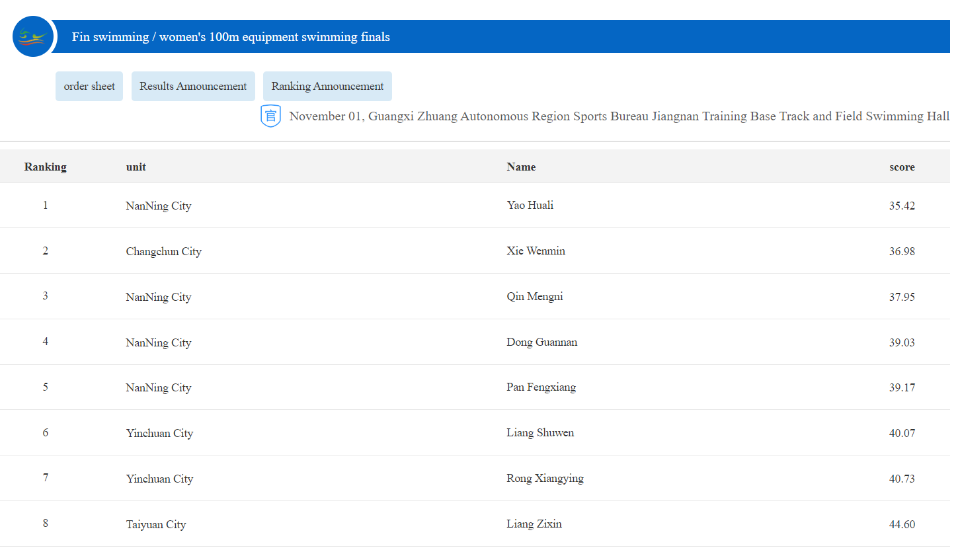The image size is (958, 554).
Task: Select the Ranking Announcement tab
Action: (x=327, y=87)
